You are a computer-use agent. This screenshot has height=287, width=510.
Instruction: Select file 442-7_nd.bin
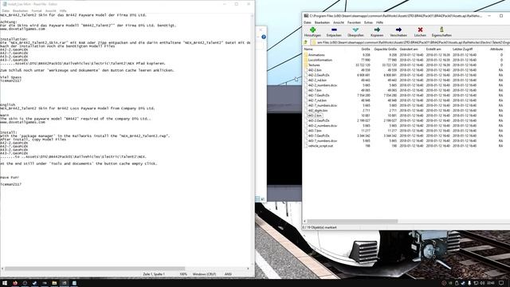(x=317, y=100)
